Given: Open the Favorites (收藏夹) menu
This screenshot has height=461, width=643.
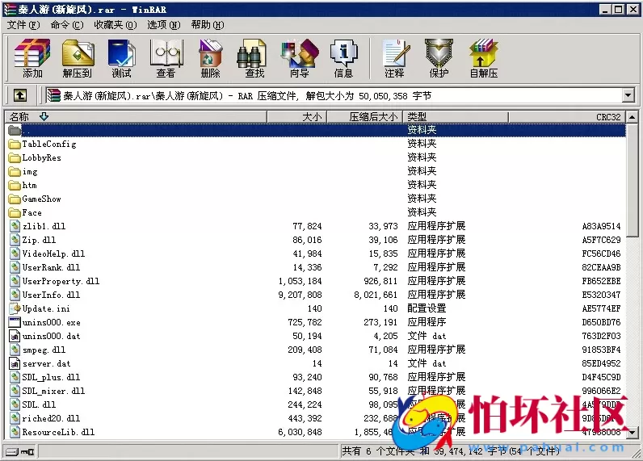Looking at the screenshot, I should (116, 25).
